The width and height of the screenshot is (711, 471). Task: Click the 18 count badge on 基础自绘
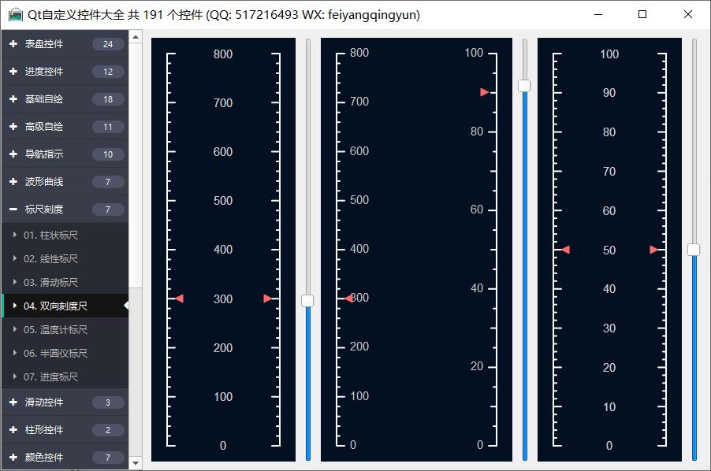(x=108, y=99)
